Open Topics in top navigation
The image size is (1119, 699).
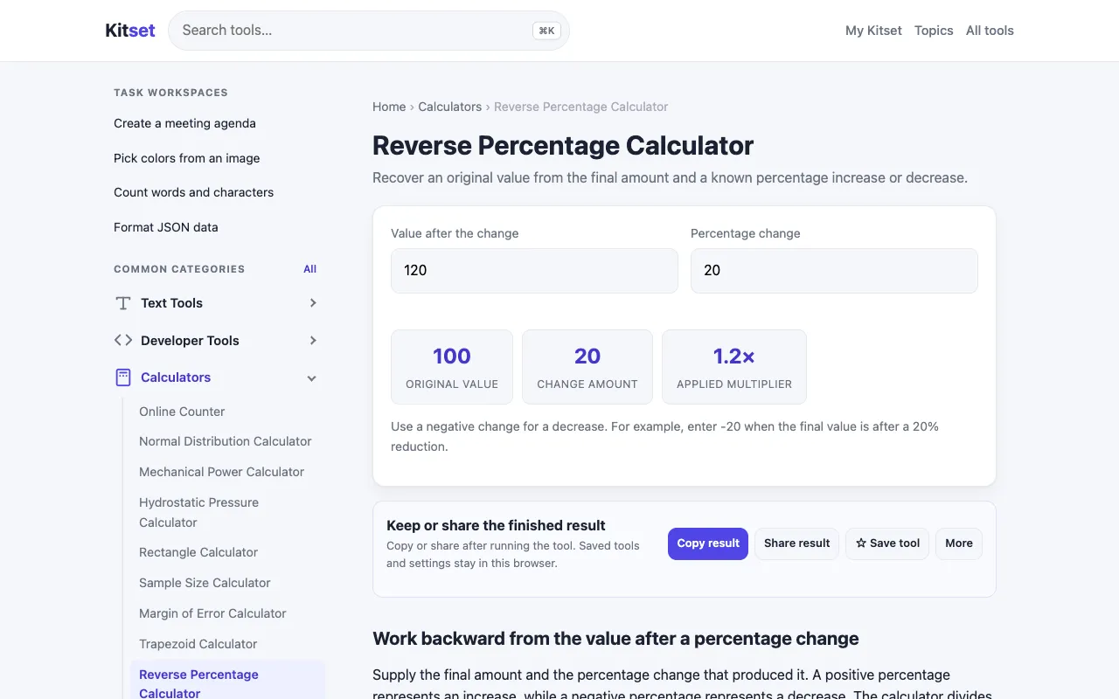click(934, 31)
